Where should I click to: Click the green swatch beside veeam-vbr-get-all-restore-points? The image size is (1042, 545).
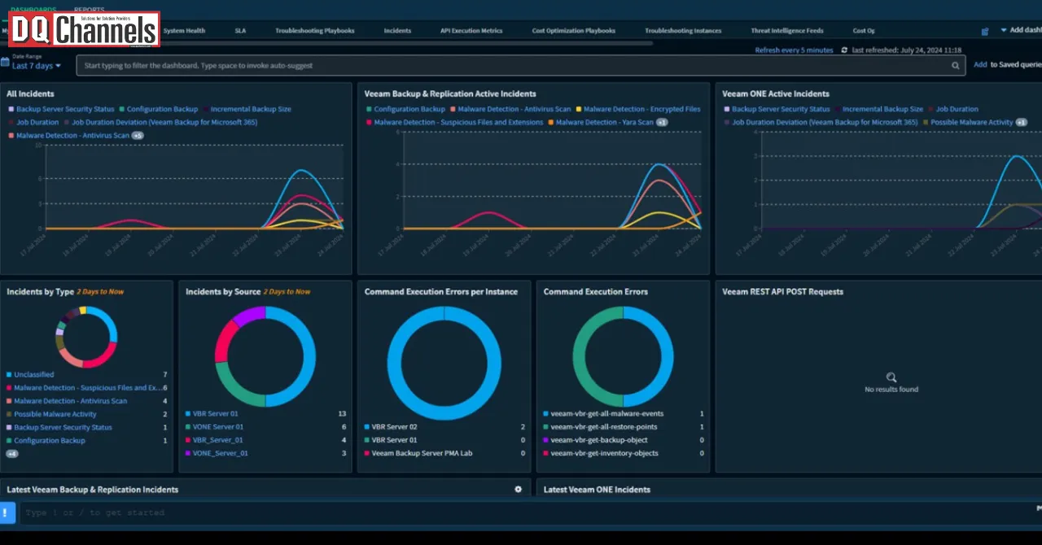point(546,427)
